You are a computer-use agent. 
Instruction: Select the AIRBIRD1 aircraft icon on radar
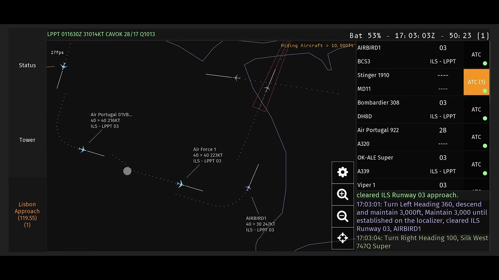coord(248,188)
